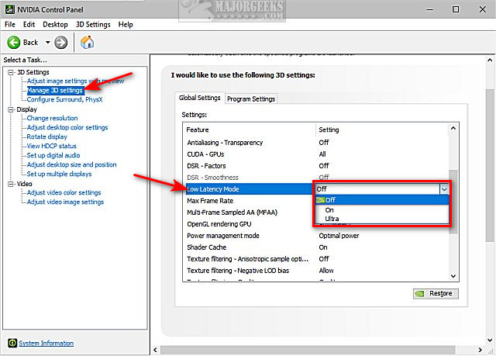Select Manage 3D settings task

pyautogui.click(x=55, y=90)
